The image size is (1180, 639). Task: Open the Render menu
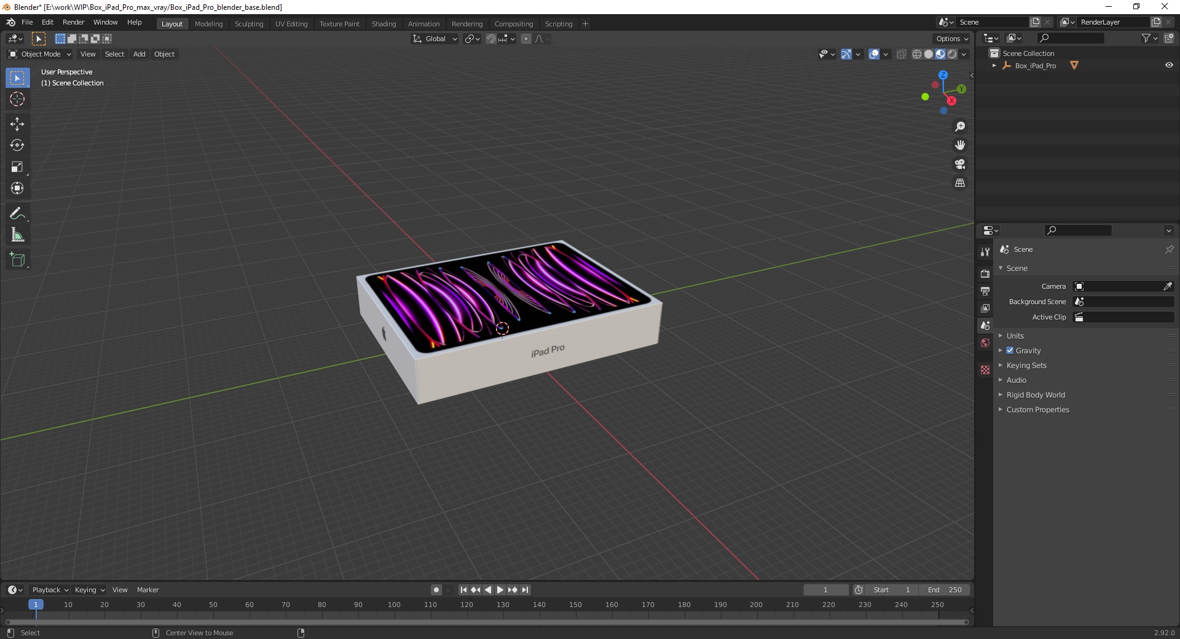click(74, 22)
